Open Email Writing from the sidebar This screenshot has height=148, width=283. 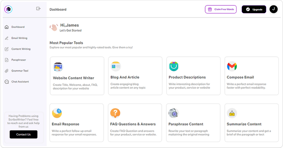point(19,38)
